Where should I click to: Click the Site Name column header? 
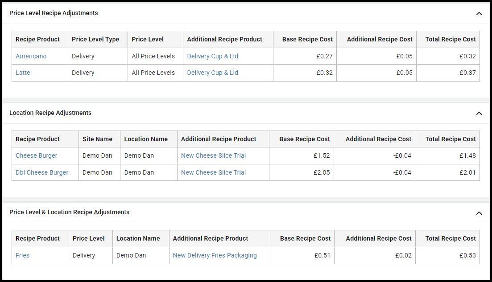pyautogui.click(x=97, y=139)
